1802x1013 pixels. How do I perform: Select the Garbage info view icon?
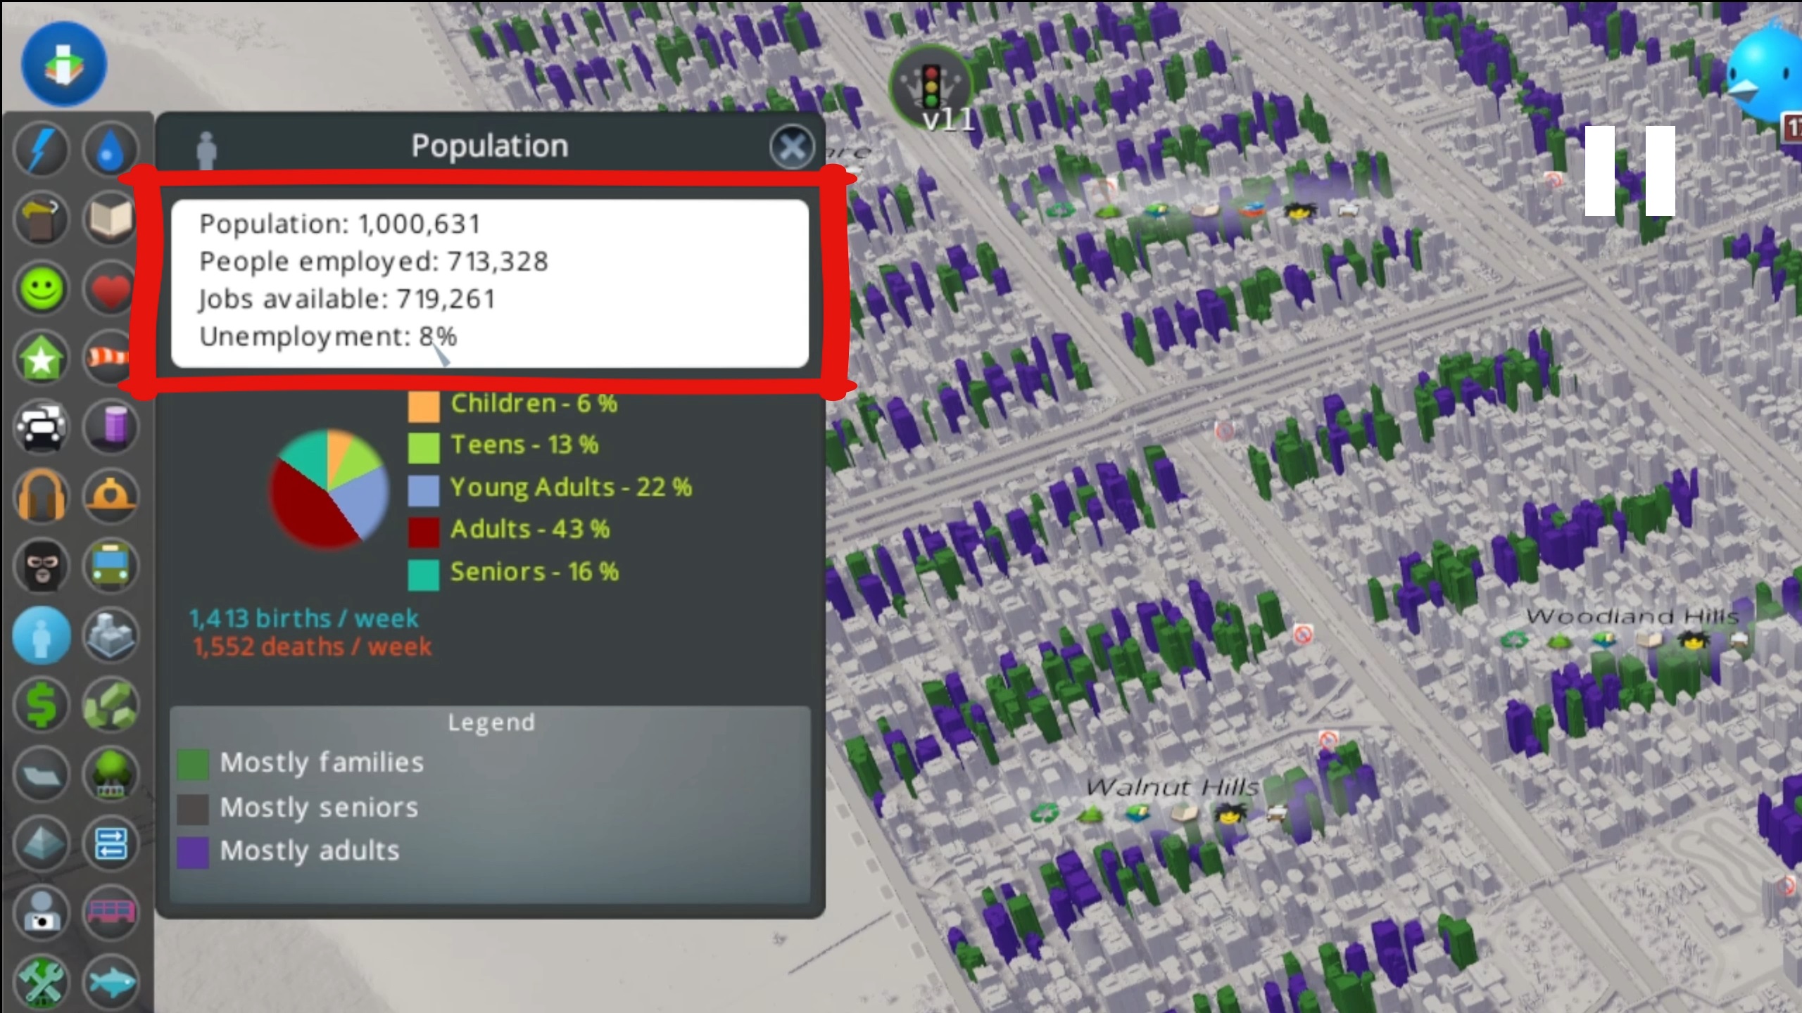[x=41, y=219]
